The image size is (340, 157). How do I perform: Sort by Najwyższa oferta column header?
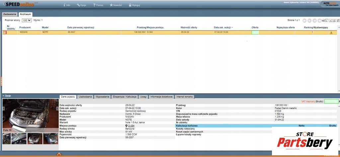(286, 28)
